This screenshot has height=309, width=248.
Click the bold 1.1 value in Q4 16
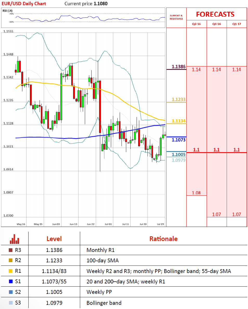point(217,150)
